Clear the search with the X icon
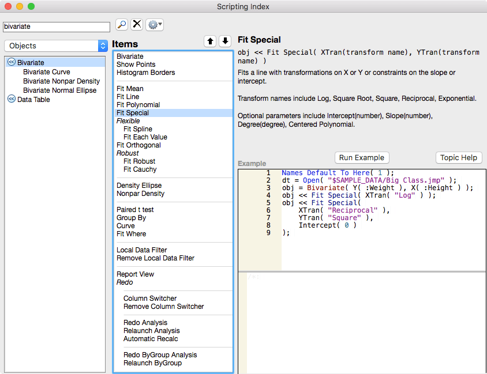 pos(137,25)
